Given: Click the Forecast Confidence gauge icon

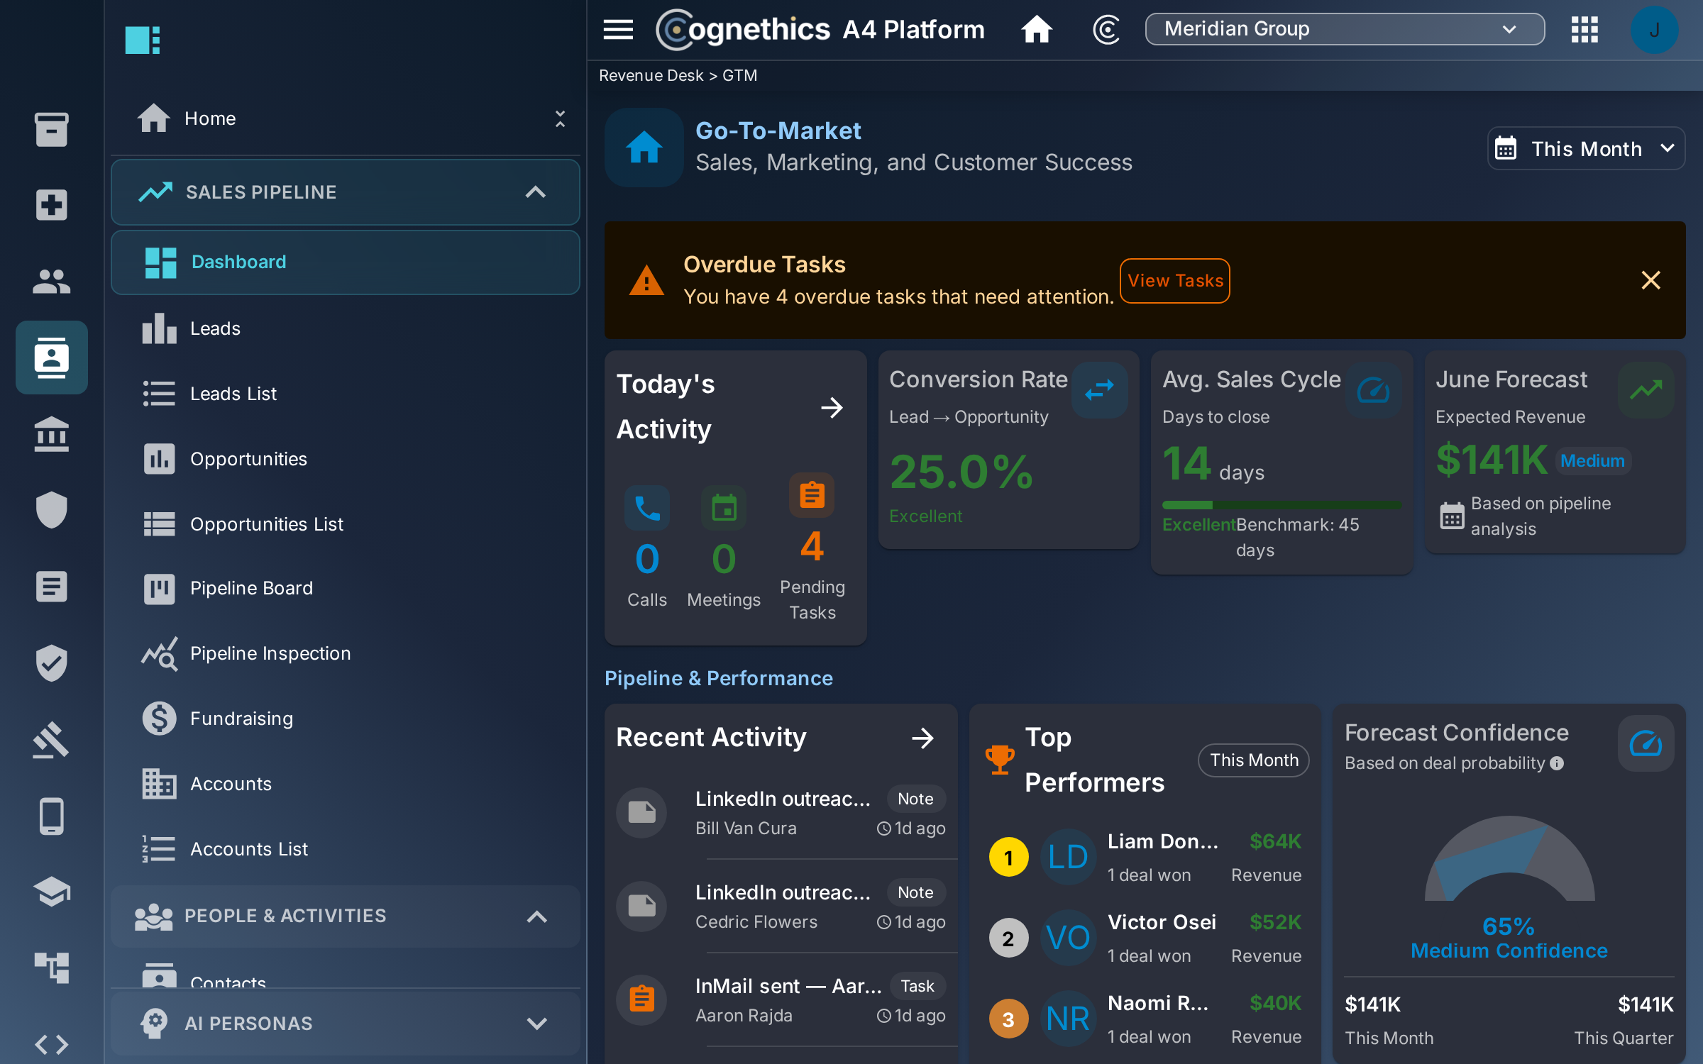Looking at the screenshot, I should (1646, 743).
